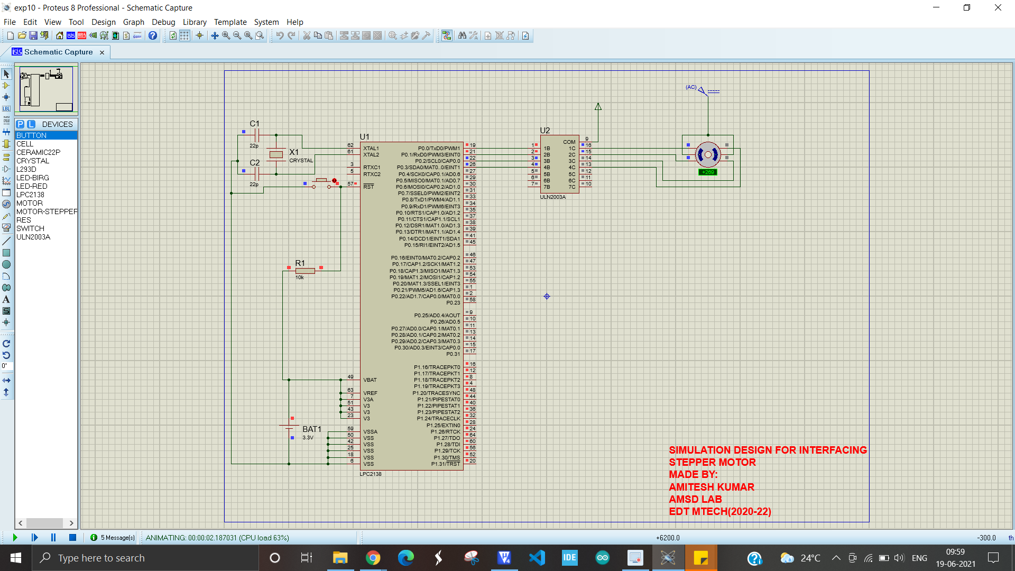Click L to open the library list

point(31,124)
